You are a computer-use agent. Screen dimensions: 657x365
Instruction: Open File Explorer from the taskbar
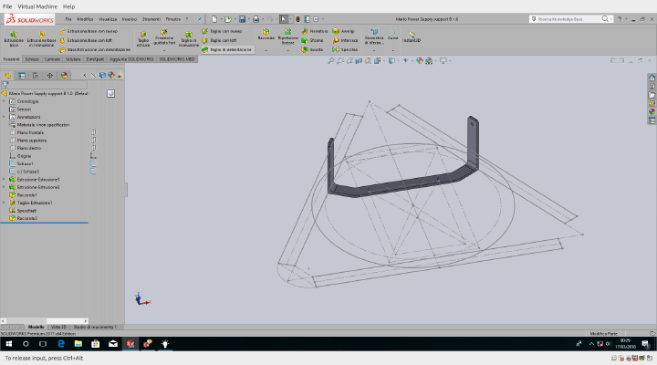[78, 344]
